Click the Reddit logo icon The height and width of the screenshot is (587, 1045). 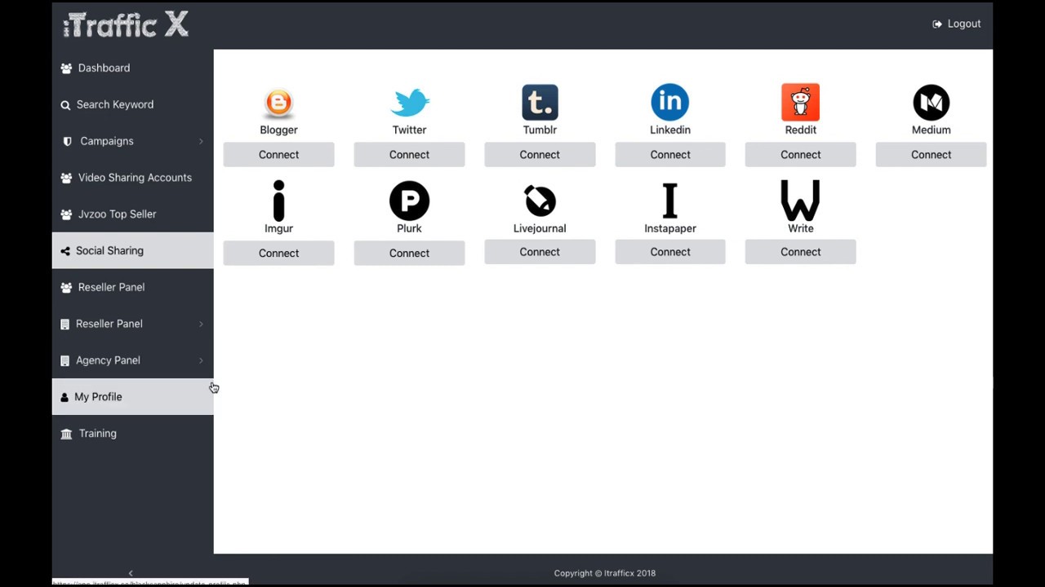(x=800, y=102)
